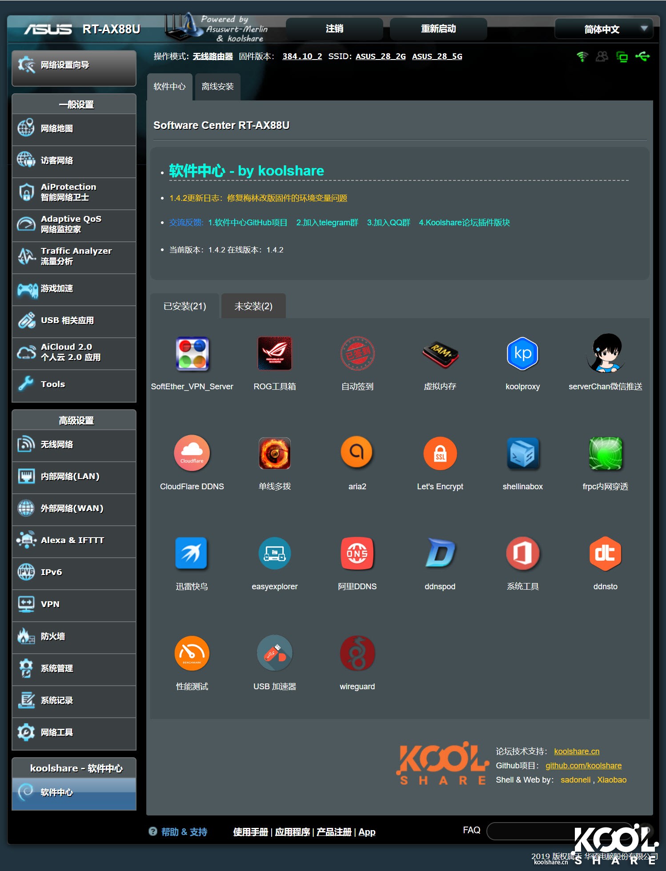Open the shellinabox plugin icon
Viewport: 666px width, 871px height.
tap(523, 453)
